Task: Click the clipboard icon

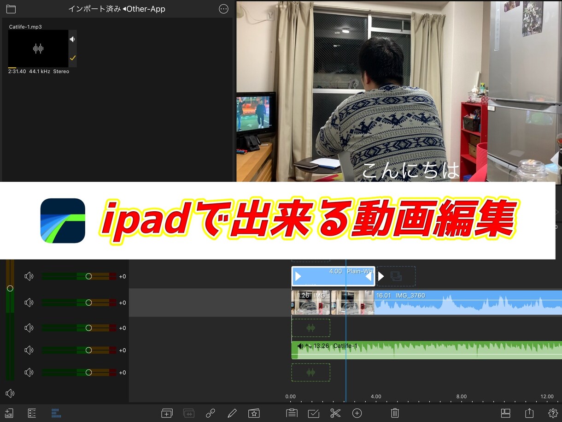Action: click(292, 413)
